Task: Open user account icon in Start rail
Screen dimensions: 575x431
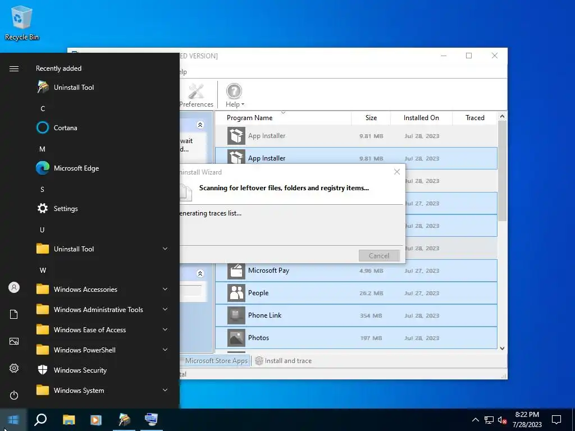Action: pos(14,287)
